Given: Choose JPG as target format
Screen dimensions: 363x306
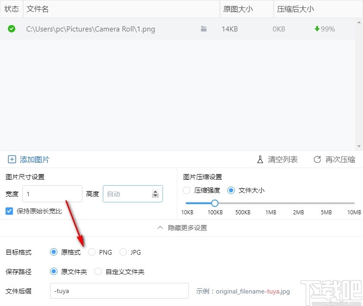Looking at the screenshot, I should click(x=123, y=252).
